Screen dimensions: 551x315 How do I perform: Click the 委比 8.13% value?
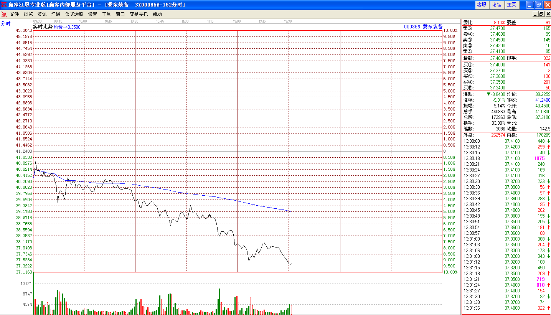tap(499, 23)
